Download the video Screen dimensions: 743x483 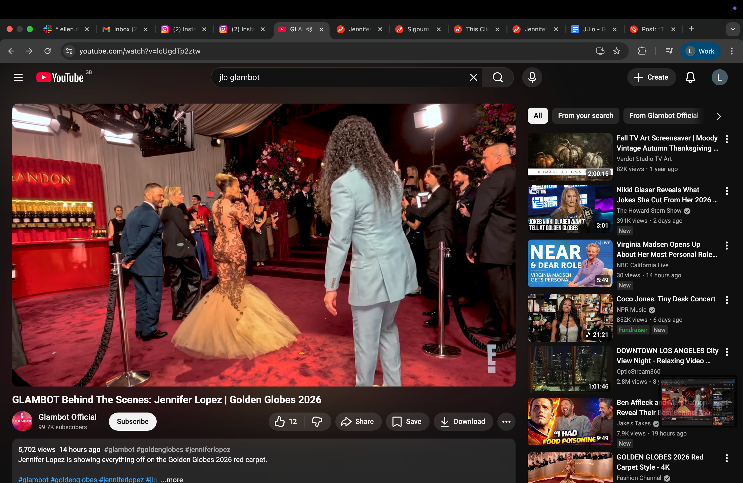coord(463,422)
